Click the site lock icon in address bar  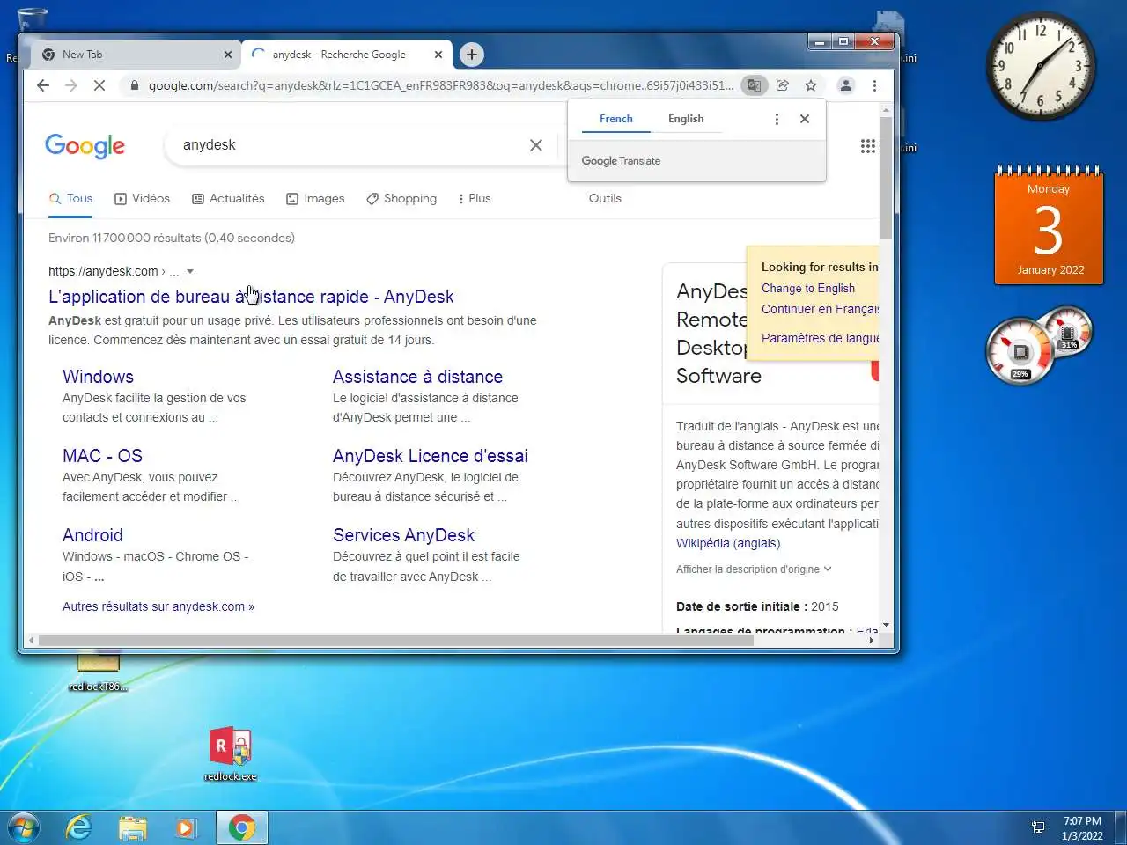tap(134, 85)
